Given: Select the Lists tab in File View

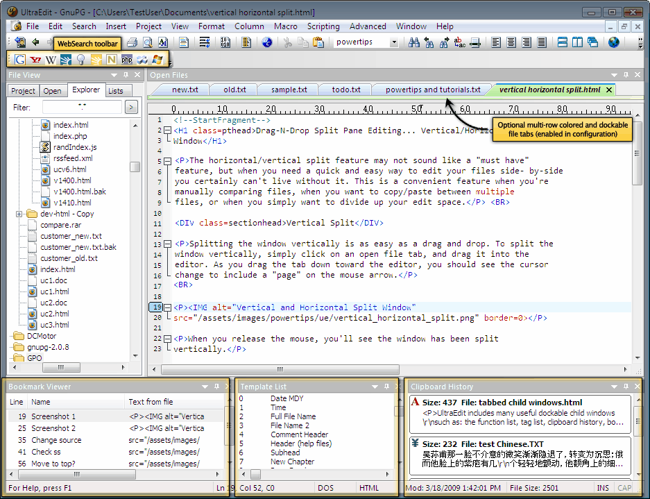Looking at the screenshot, I should coord(116,91).
